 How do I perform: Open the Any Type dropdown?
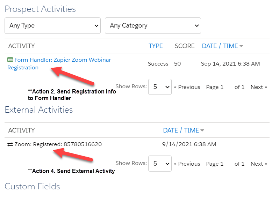[52, 26]
